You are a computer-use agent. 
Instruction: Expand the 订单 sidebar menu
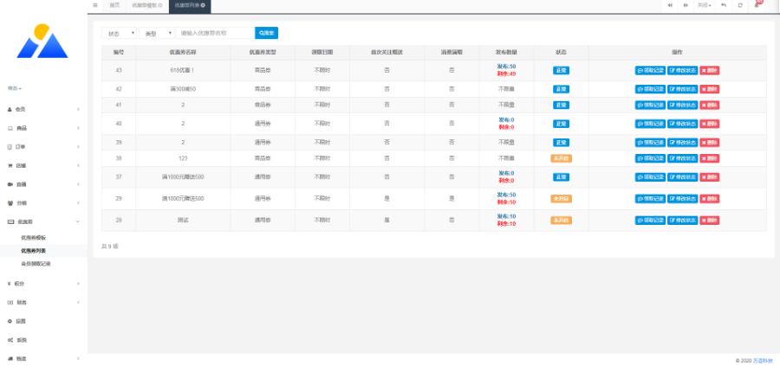pyautogui.click(x=42, y=147)
